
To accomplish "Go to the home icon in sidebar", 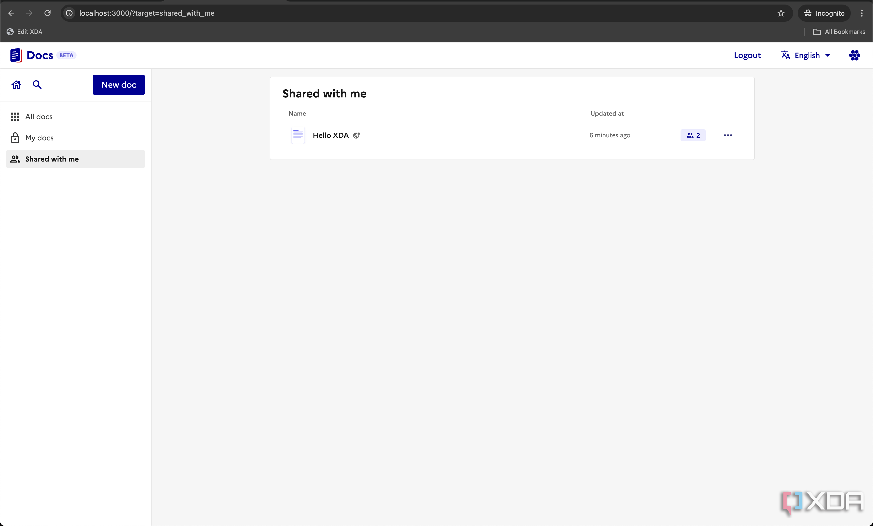I will tap(16, 85).
